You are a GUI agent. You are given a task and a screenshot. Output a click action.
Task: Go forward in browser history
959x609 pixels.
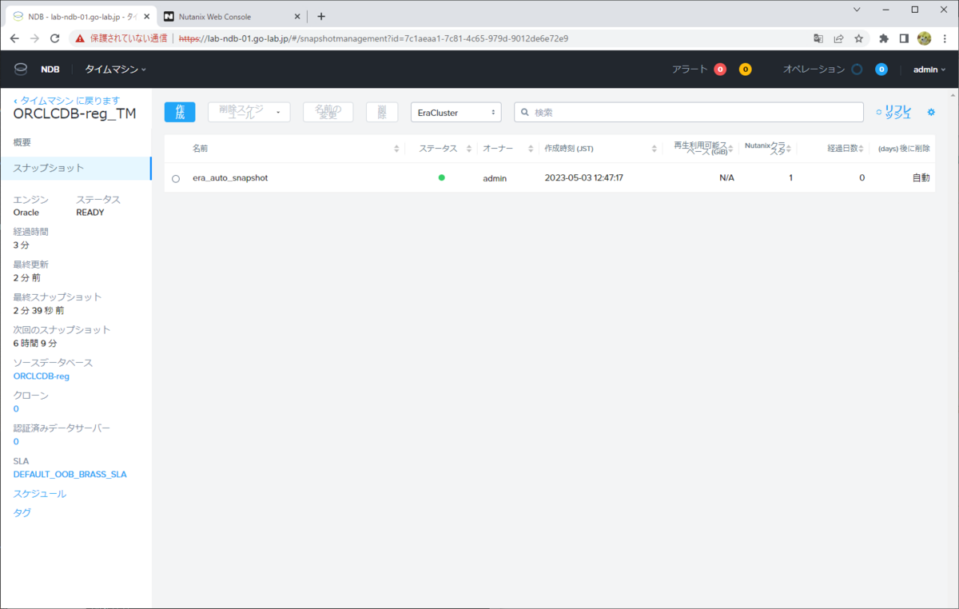click(34, 38)
